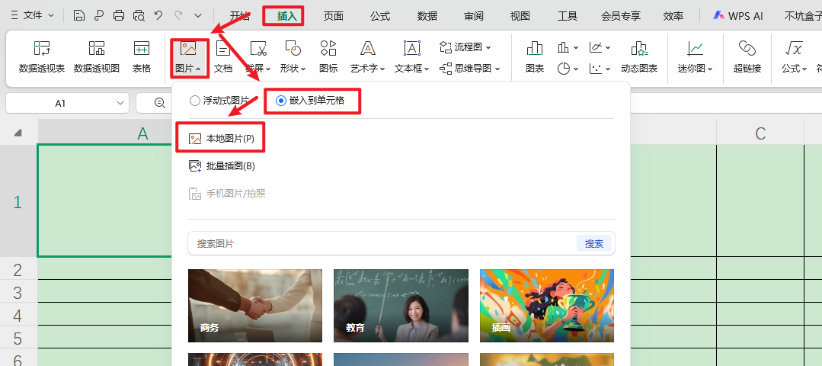The width and height of the screenshot is (822, 366).
Task: Open the 效率 tab
Action: click(673, 16)
